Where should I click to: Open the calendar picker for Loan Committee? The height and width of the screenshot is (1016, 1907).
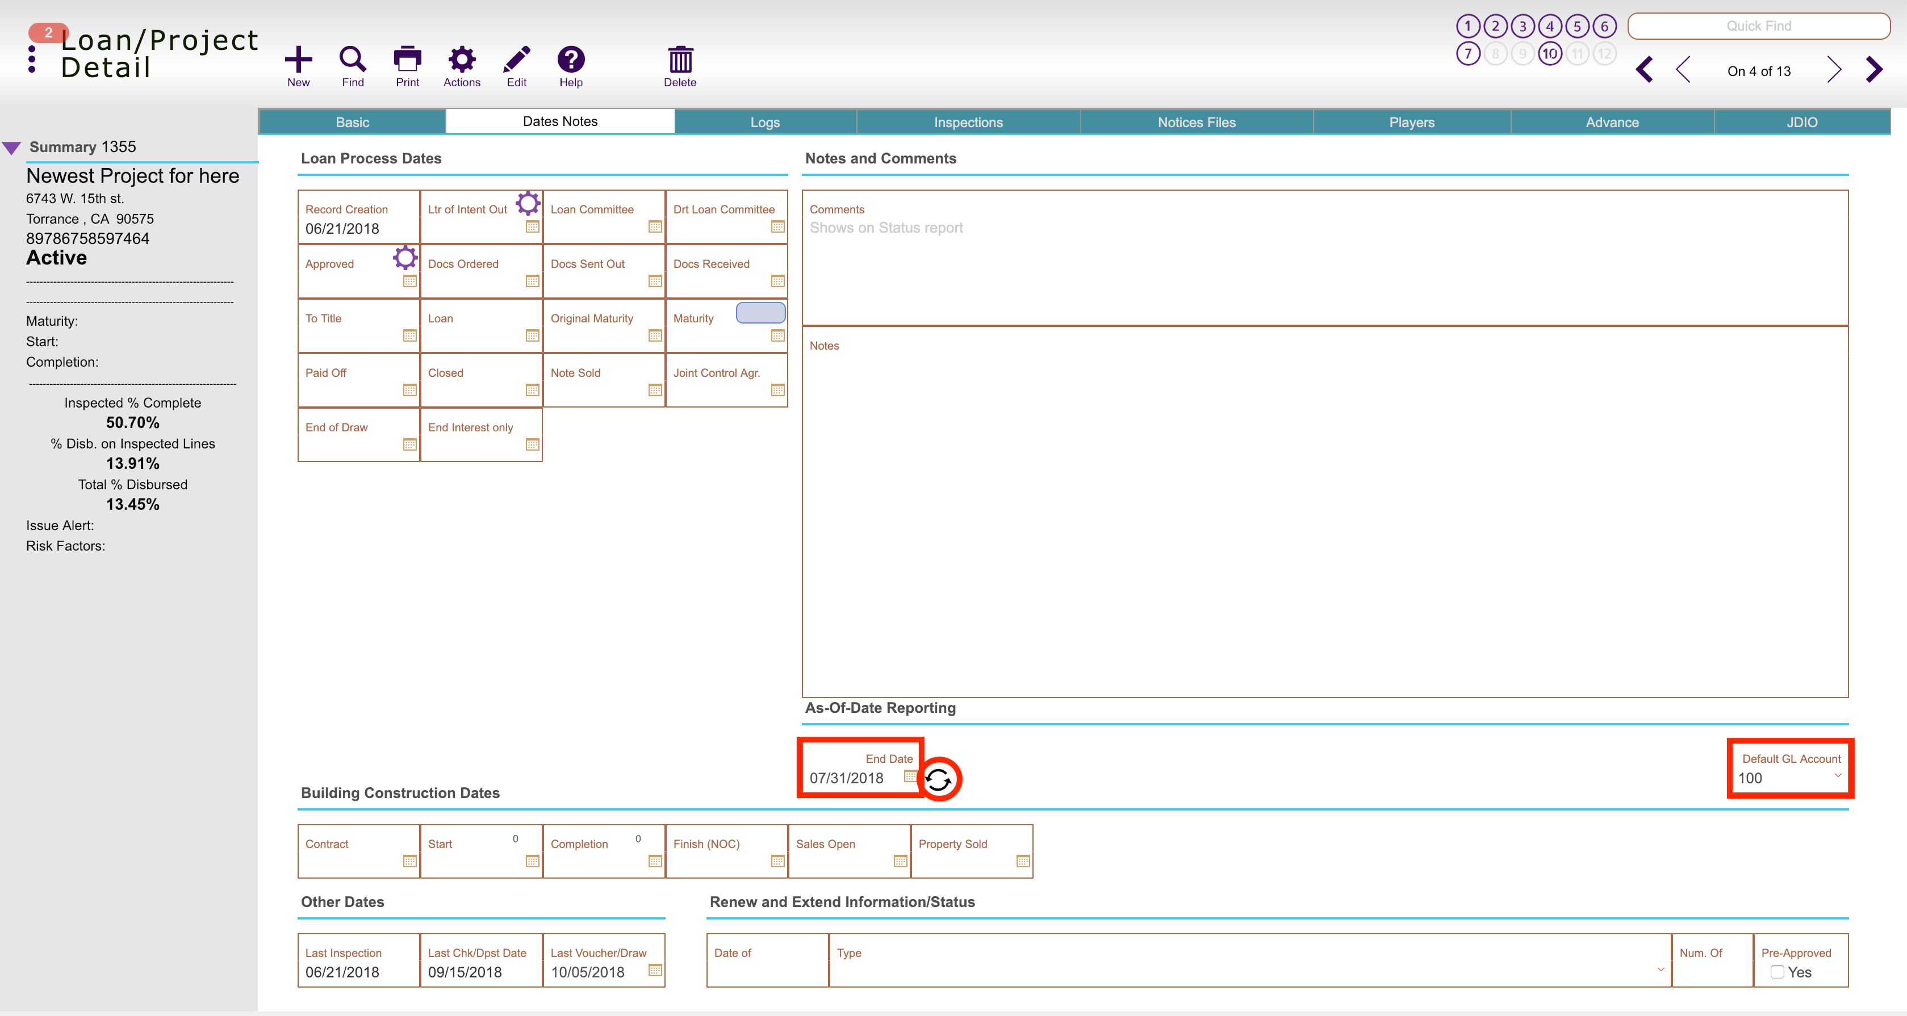click(x=654, y=226)
